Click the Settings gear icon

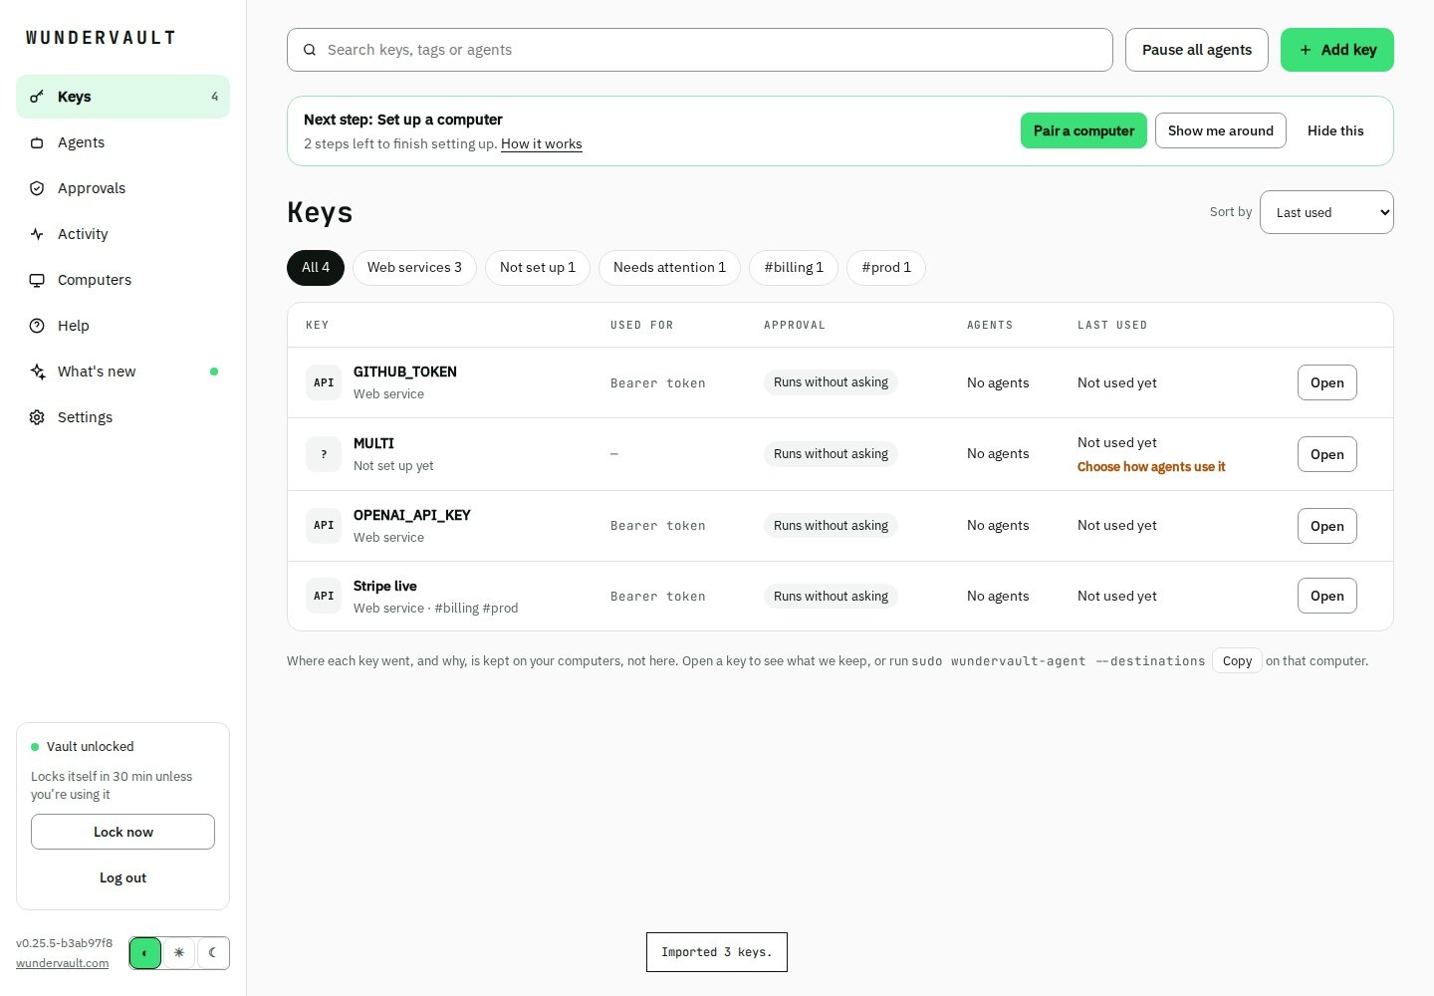point(37,417)
